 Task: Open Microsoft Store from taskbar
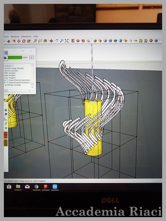point(9,187)
